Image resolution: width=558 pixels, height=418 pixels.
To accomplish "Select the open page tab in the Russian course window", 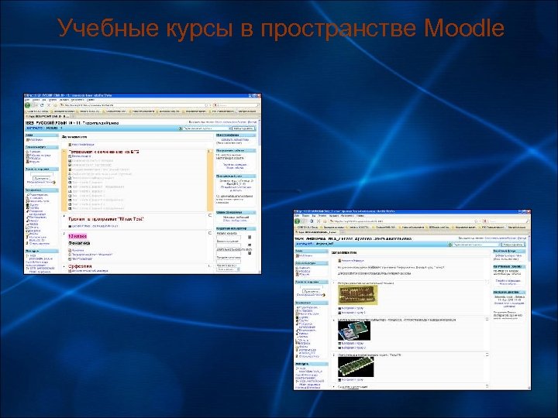I will coord(47,117).
